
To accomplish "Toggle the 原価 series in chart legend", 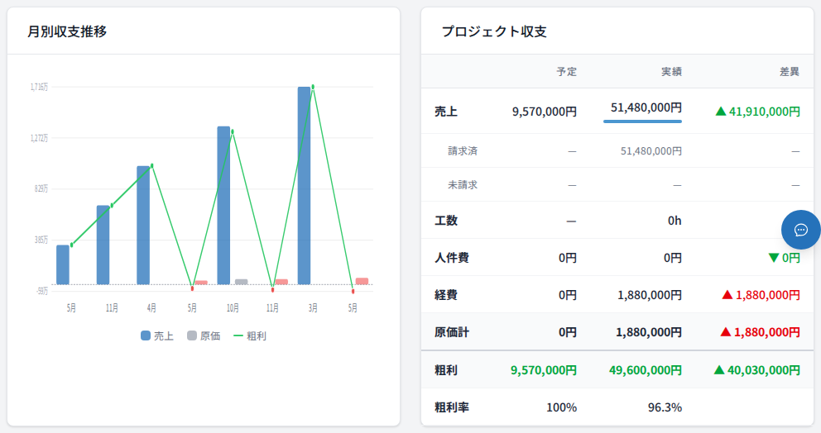I will [204, 335].
